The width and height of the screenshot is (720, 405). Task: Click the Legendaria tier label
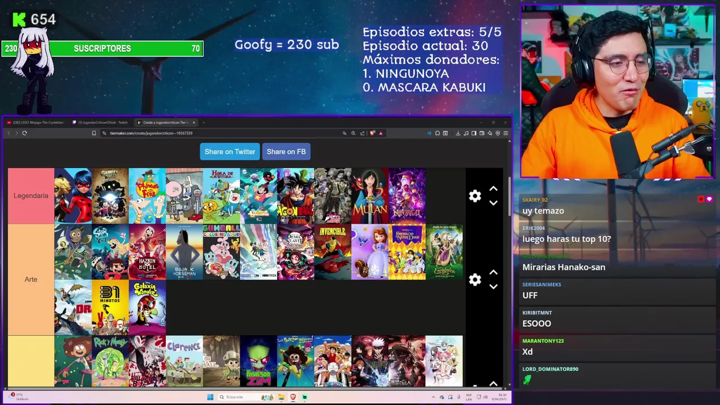(31, 196)
